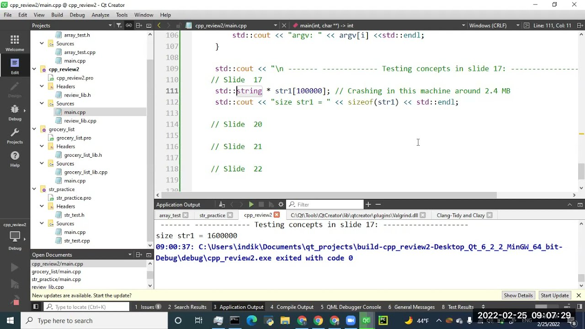Select grocery_list/main.cpp in Open Documents
This screenshot has width=585, height=329.
pos(56,272)
